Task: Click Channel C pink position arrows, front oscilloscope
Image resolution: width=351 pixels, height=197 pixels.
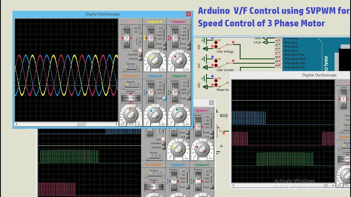Action: [x=169, y=38]
